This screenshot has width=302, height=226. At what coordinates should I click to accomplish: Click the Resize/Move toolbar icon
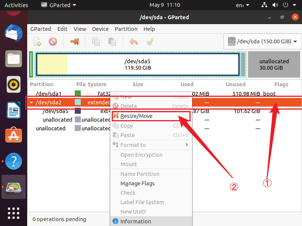coord(74,41)
